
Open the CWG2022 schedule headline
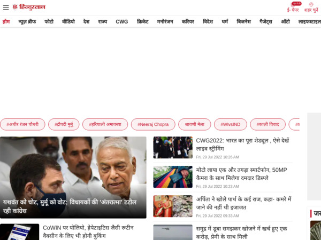pos(242,145)
